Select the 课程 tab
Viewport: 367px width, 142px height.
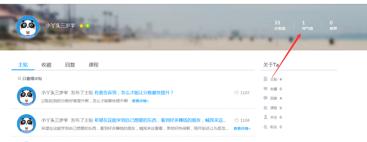(x=94, y=65)
